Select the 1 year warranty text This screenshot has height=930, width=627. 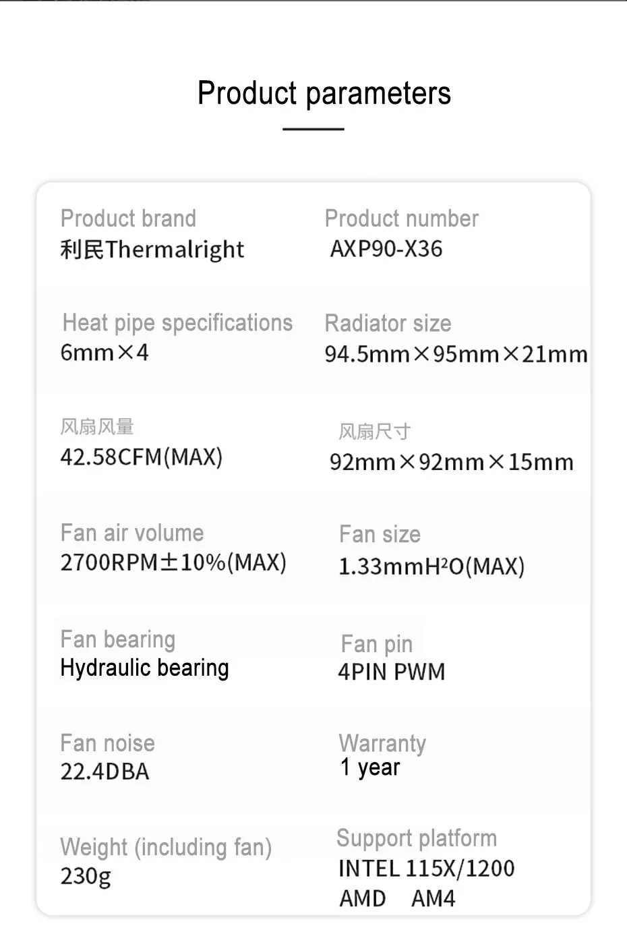coord(370,767)
